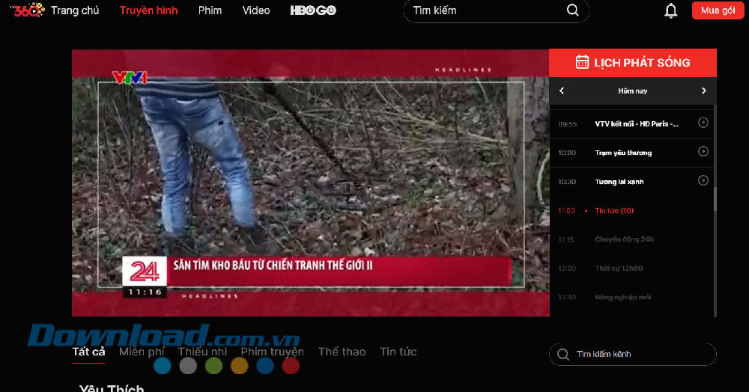Go to previous day in schedule

tap(562, 91)
